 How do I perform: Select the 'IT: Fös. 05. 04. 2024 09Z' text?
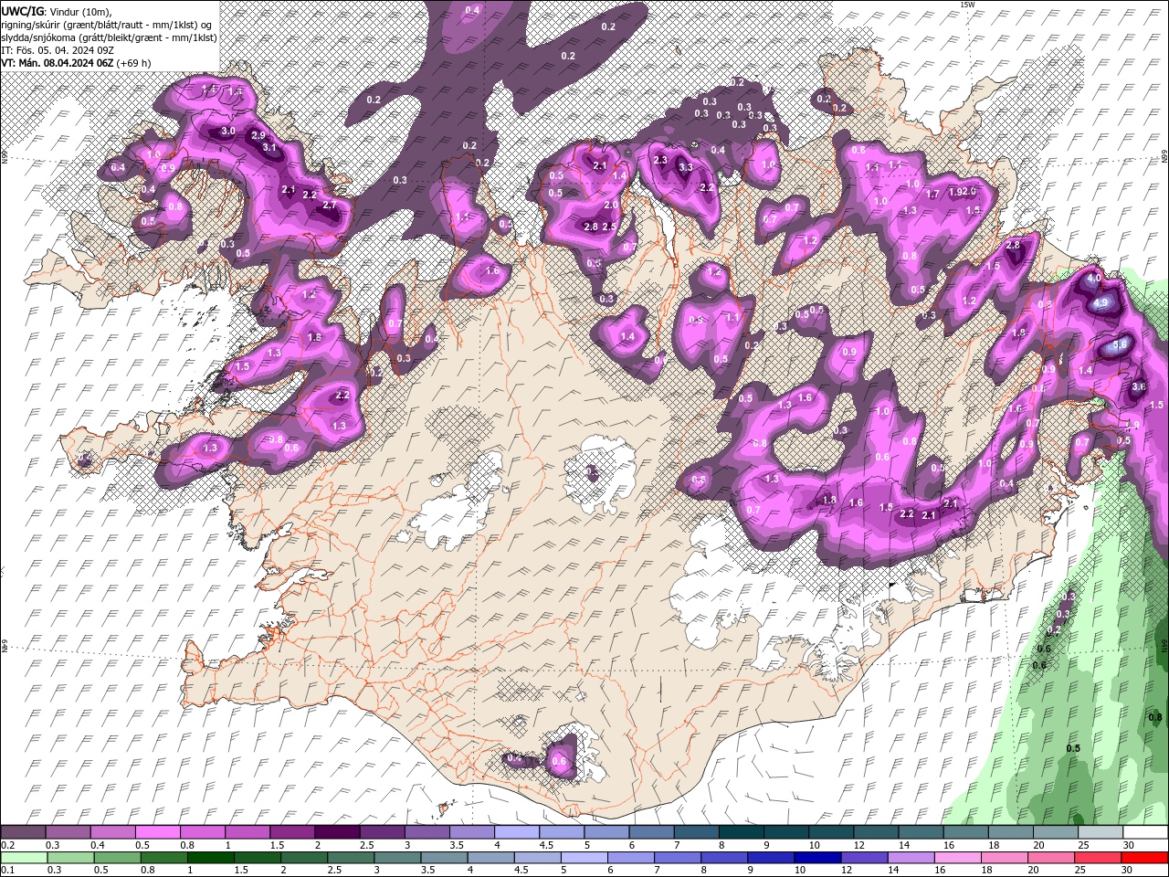coord(57,49)
